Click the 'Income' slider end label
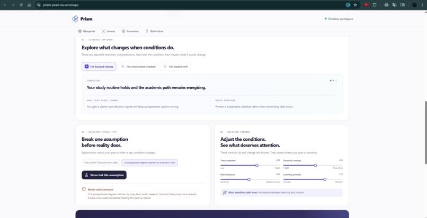The height and width of the screenshot is (218, 427). coord(287,182)
